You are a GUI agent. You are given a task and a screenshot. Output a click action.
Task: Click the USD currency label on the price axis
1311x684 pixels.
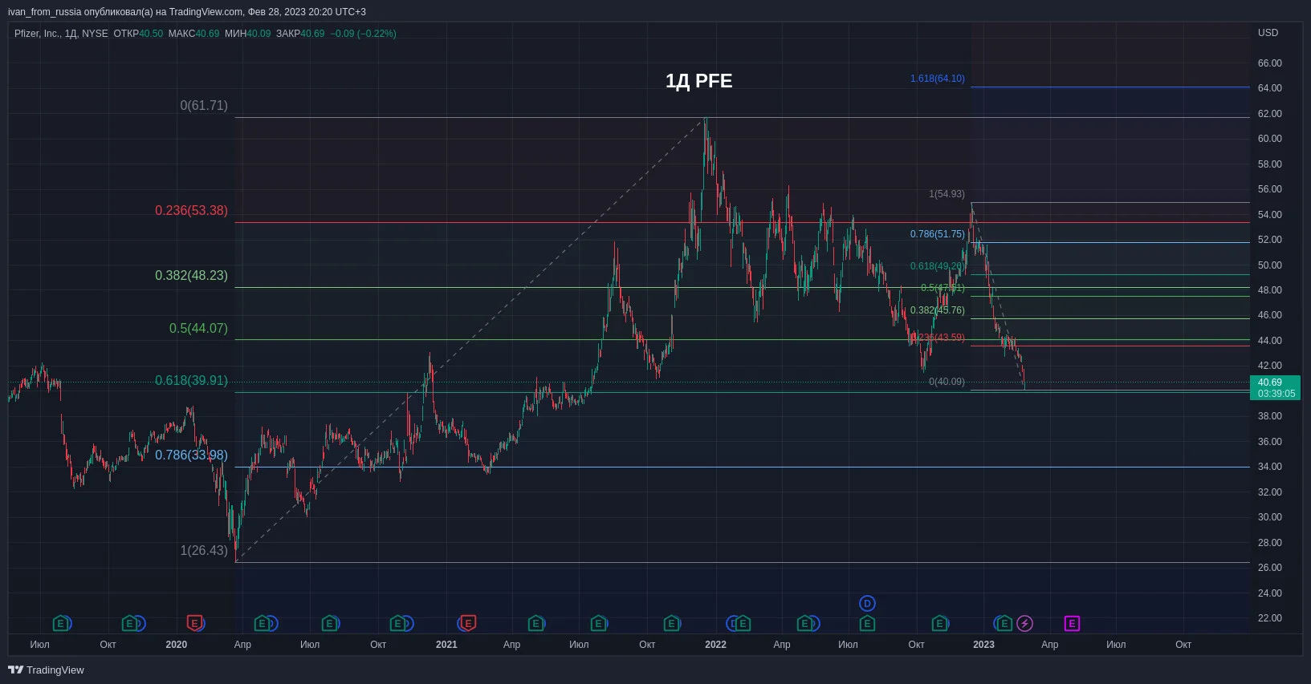click(x=1268, y=33)
